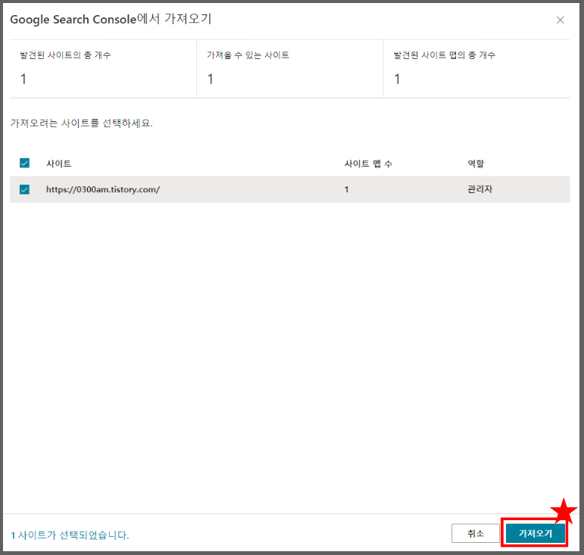584x555 pixels.
Task: Click the 가져올 수 있는 사이트 label
Action: coord(248,55)
